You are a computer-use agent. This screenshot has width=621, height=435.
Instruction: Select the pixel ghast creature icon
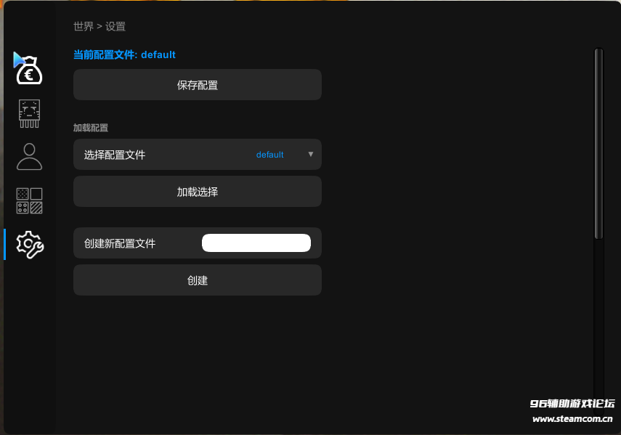[29, 113]
